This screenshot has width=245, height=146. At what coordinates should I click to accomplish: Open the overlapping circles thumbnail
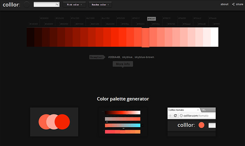[54, 122]
